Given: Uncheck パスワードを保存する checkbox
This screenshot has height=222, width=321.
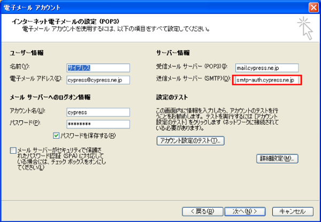Looking at the screenshot, I should pyautogui.click(x=56, y=136).
